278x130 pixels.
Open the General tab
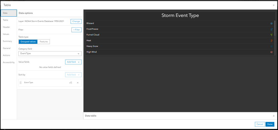click(x=9, y=48)
